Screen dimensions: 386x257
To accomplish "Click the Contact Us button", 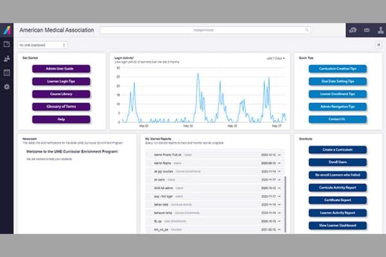I will coord(338,120).
